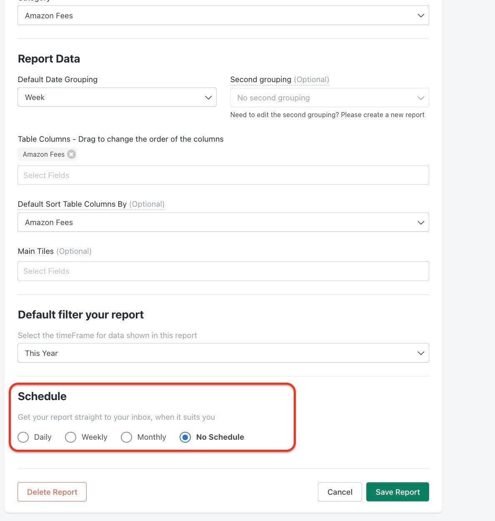Viewport: 495px width, 521px height.
Task: Click the Second grouping label
Action: 261,79
